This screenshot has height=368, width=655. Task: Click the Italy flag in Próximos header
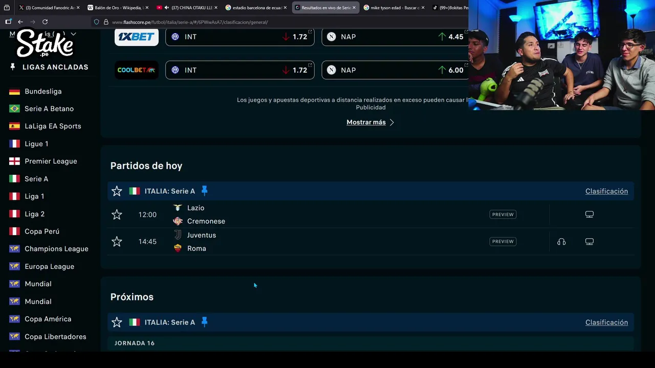tap(134, 323)
